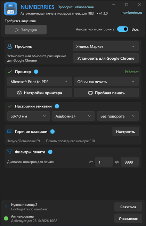Screen dimensions: 146x226
Task: Click Проверить обновления link
Action: [x=75, y=7]
